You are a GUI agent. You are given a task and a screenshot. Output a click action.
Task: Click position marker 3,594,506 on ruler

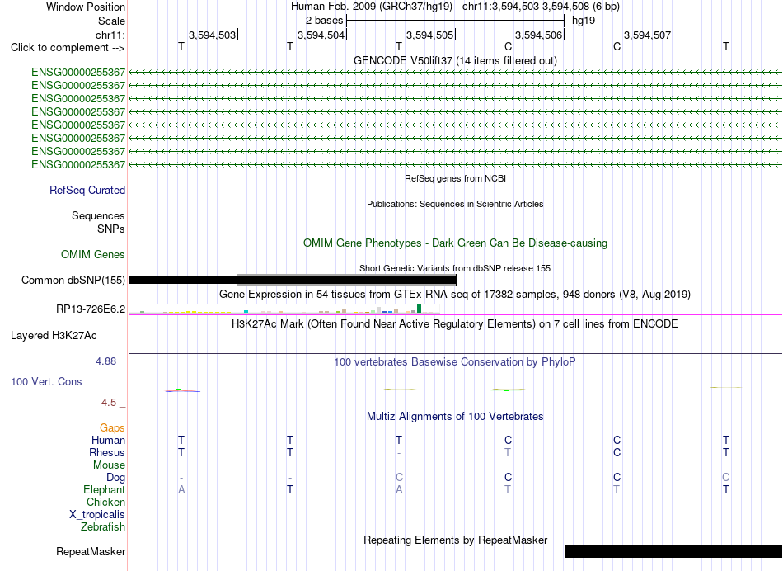(539, 35)
